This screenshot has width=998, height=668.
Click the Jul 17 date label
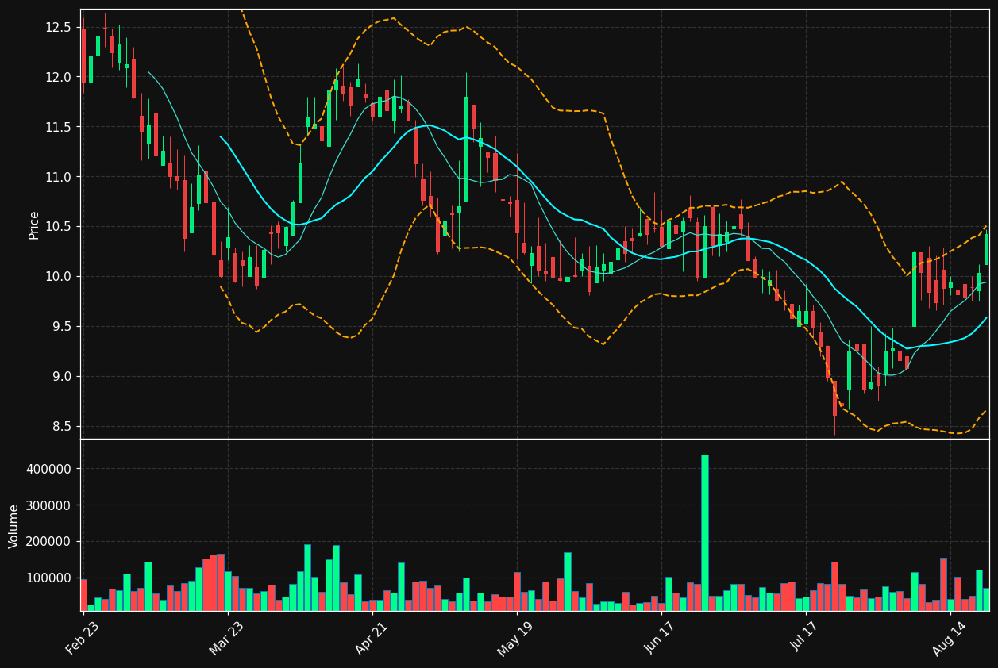(x=806, y=637)
